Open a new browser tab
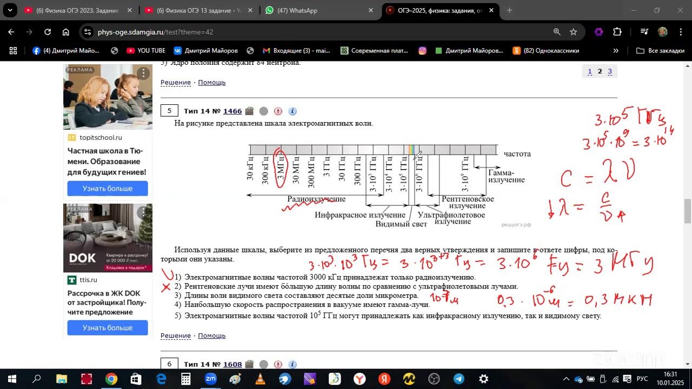The width and height of the screenshot is (692, 389). pos(509,10)
